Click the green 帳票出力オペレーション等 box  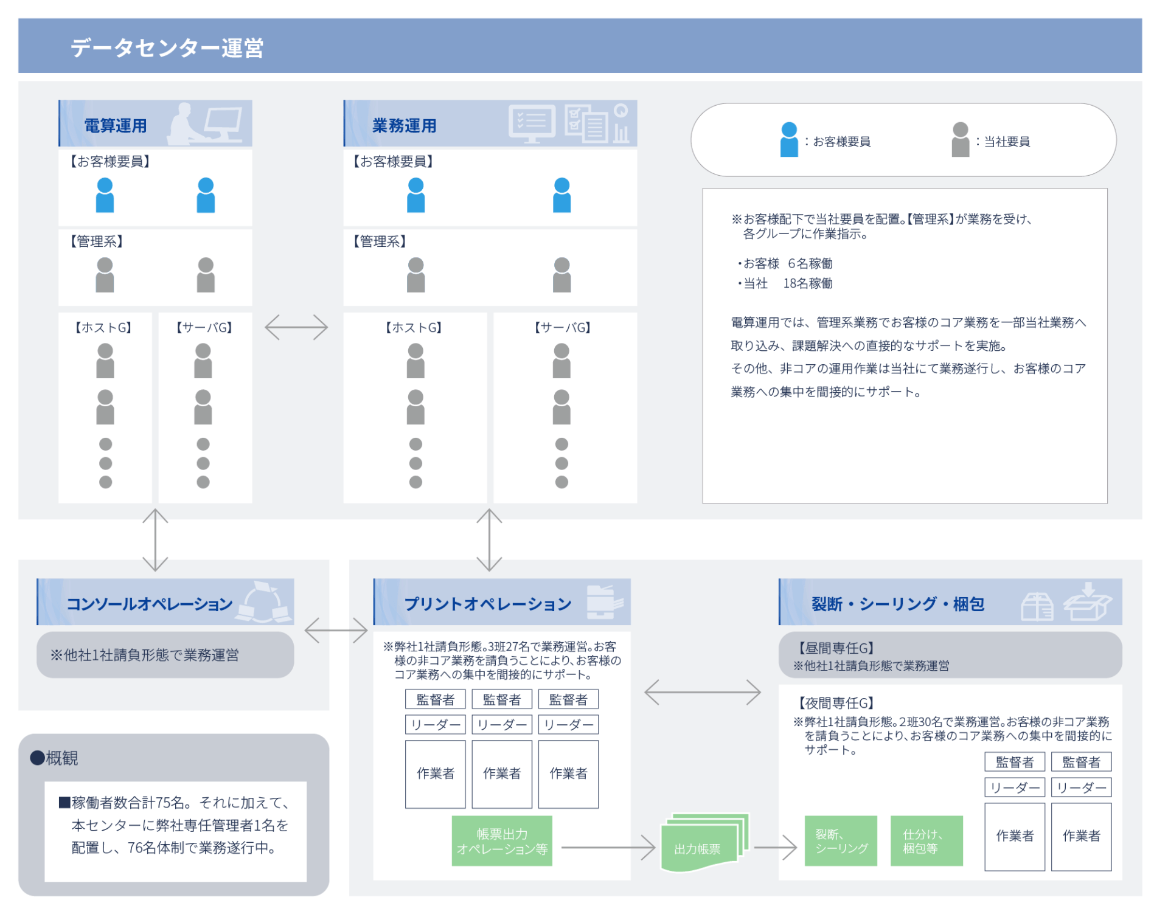tap(502, 841)
